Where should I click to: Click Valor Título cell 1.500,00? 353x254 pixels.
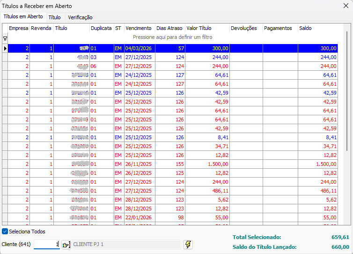pyautogui.click(x=207, y=164)
